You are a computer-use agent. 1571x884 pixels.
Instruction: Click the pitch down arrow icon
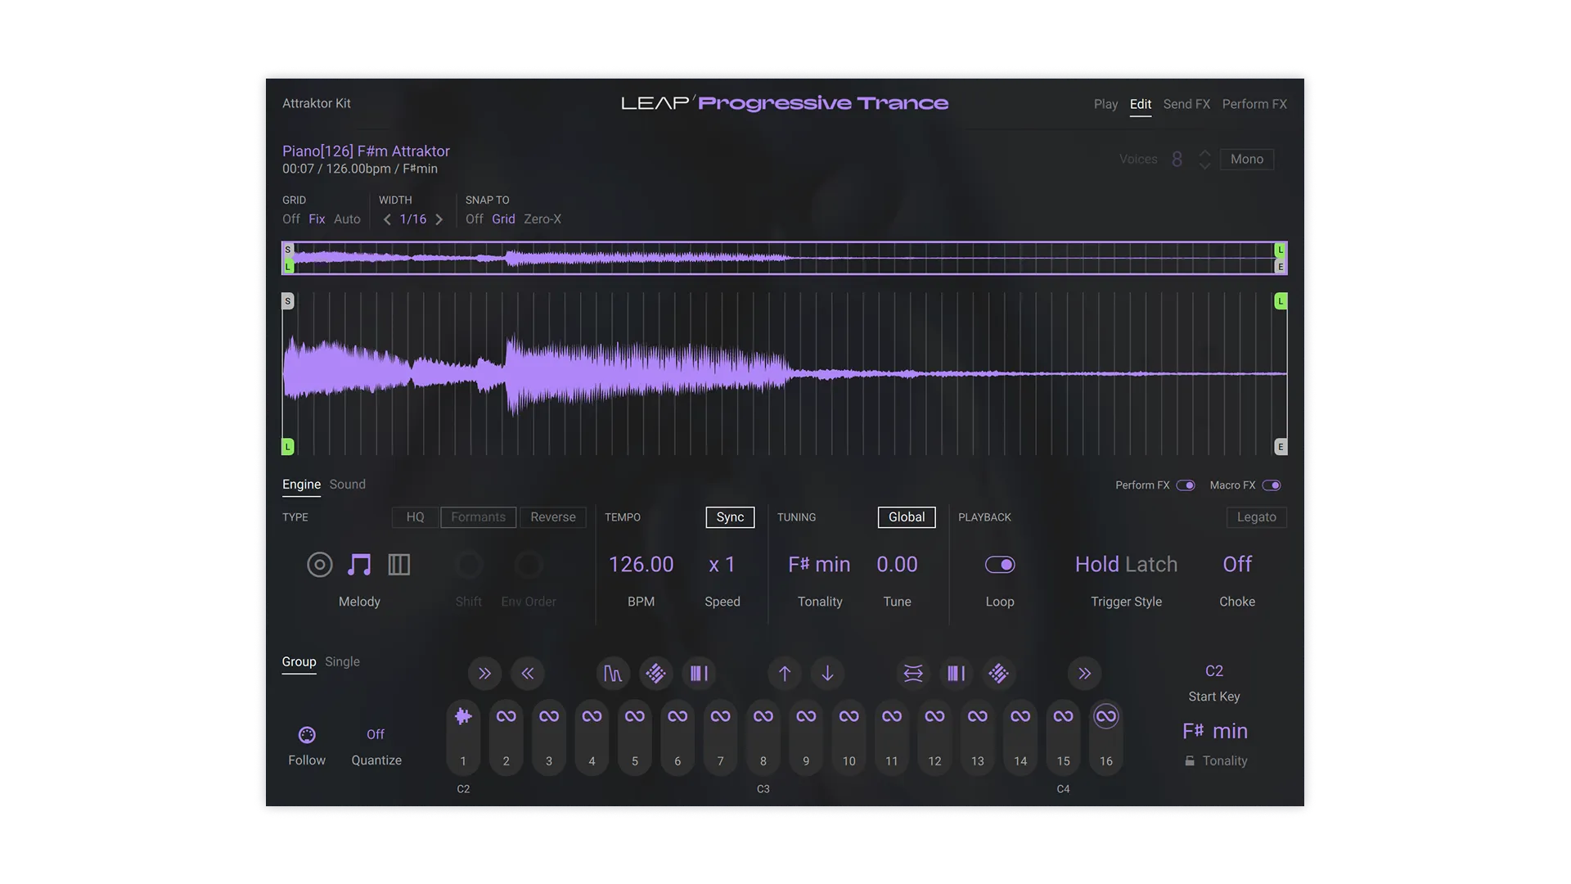point(828,673)
